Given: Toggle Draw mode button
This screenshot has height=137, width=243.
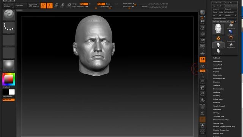Looking at the screenshot, I should tap(50, 6).
